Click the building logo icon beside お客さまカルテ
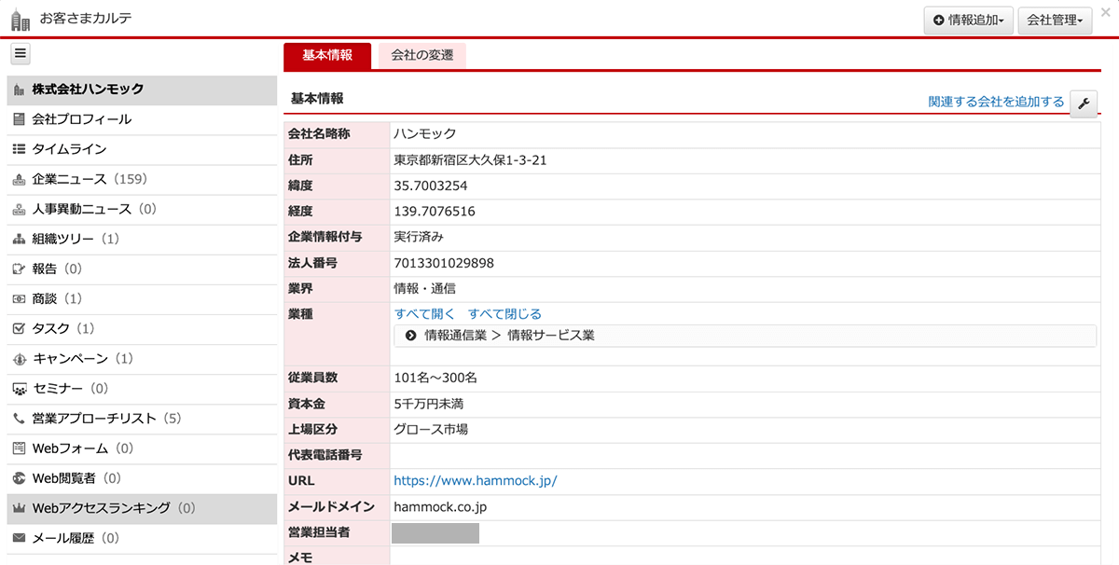Viewport: 1119px width, 565px height. pyautogui.click(x=20, y=19)
